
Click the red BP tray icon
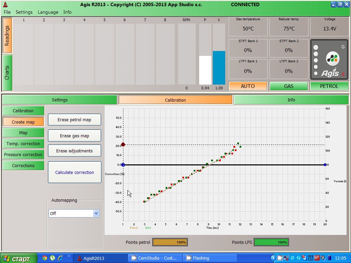[317, 258]
